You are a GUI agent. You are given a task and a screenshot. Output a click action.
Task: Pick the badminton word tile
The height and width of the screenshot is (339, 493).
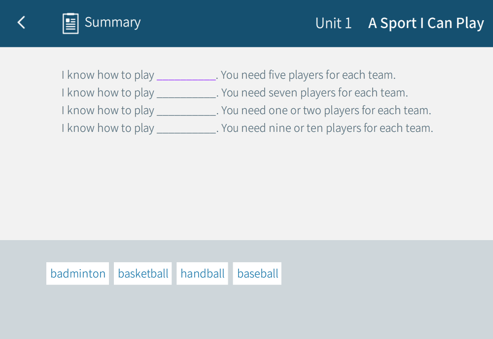pos(78,274)
